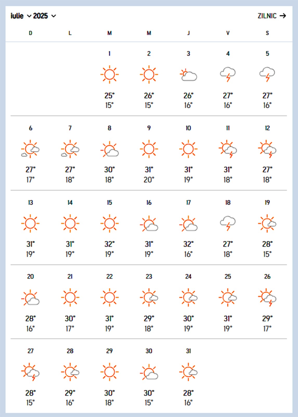Viewport: 298px width, 417px height.
Task: Click the storm icon for July 26
Action: pyautogui.click(x=267, y=298)
